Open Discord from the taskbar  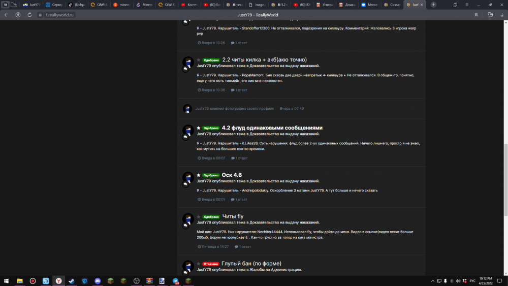pyautogui.click(x=98, y=281)
